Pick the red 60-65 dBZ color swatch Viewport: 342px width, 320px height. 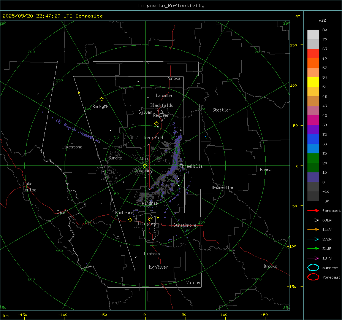pyautogui.click(x=313, y=54)
